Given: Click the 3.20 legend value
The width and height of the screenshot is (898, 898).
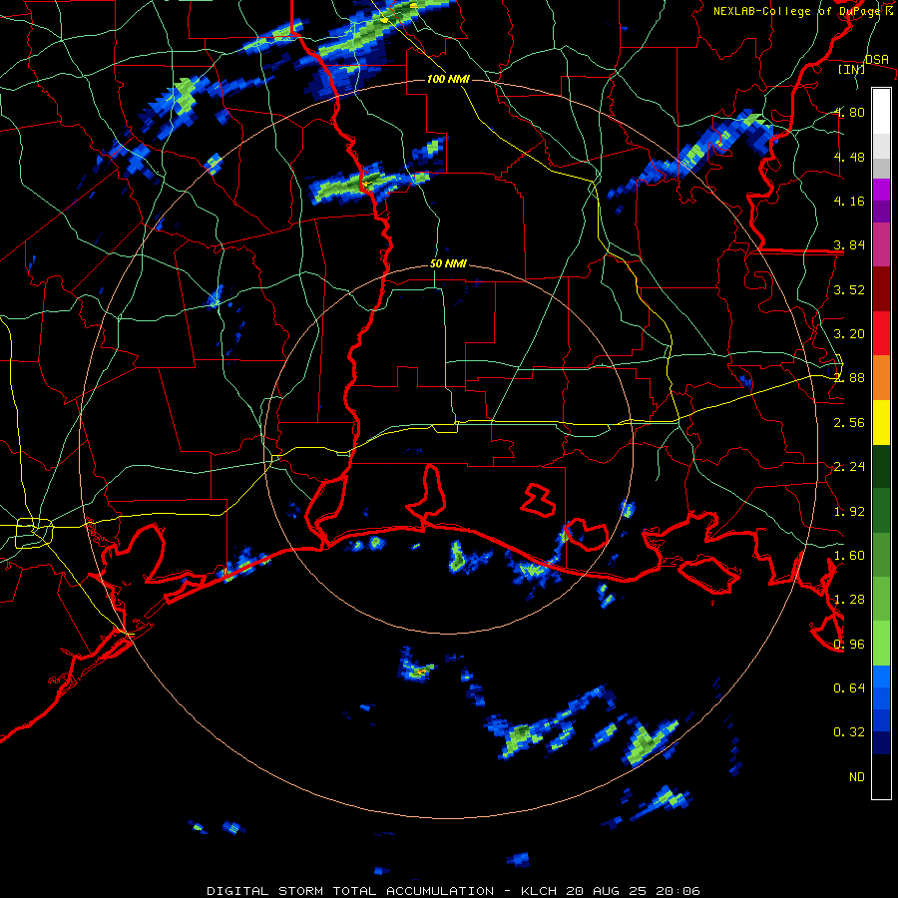Looking at the screenshot, I should pos(849,333).
